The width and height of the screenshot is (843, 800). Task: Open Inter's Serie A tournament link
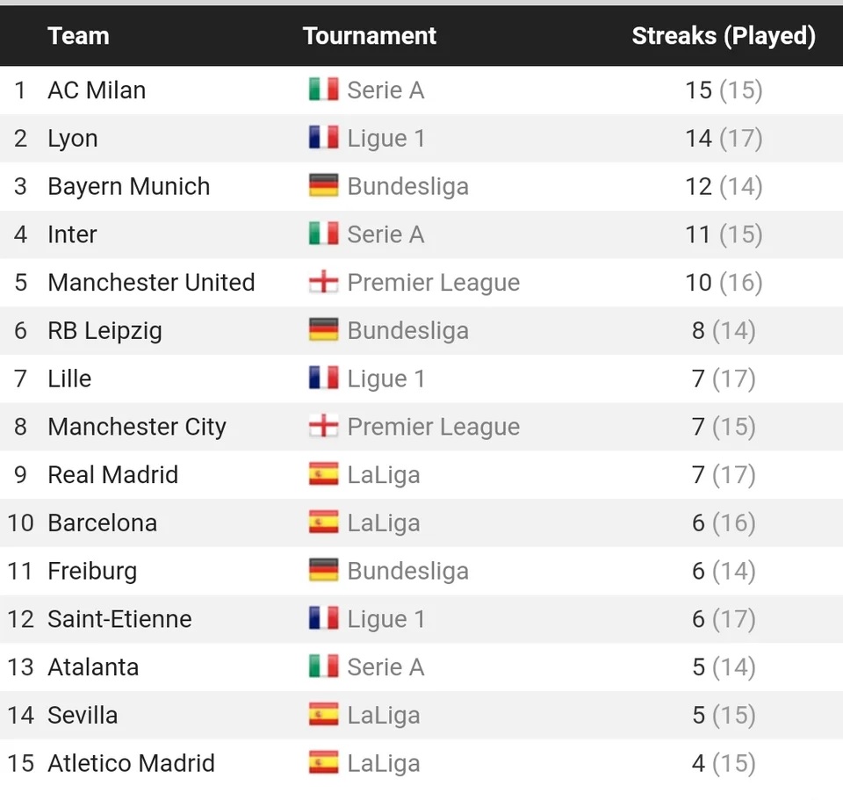pos(385,234)
